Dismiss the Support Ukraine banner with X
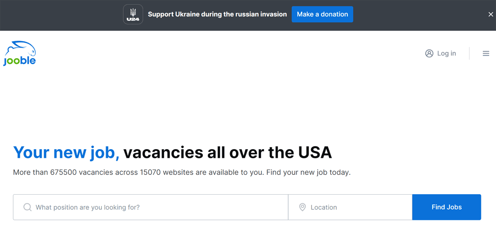 [491, 15]
